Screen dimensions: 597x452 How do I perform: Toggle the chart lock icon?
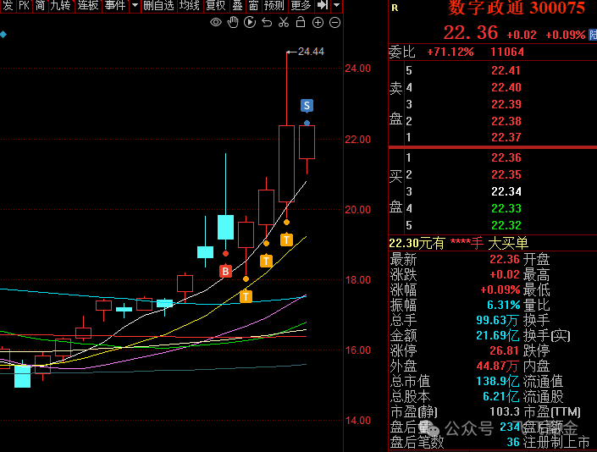pyautogui.click(x=301, y=22)
